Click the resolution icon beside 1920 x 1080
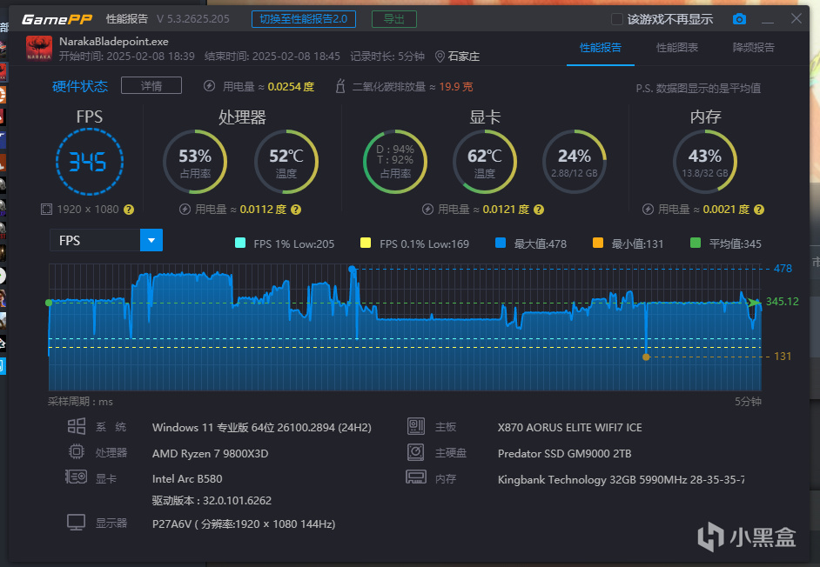The width and height of the screenshot is (820, 567). point(46,210)
